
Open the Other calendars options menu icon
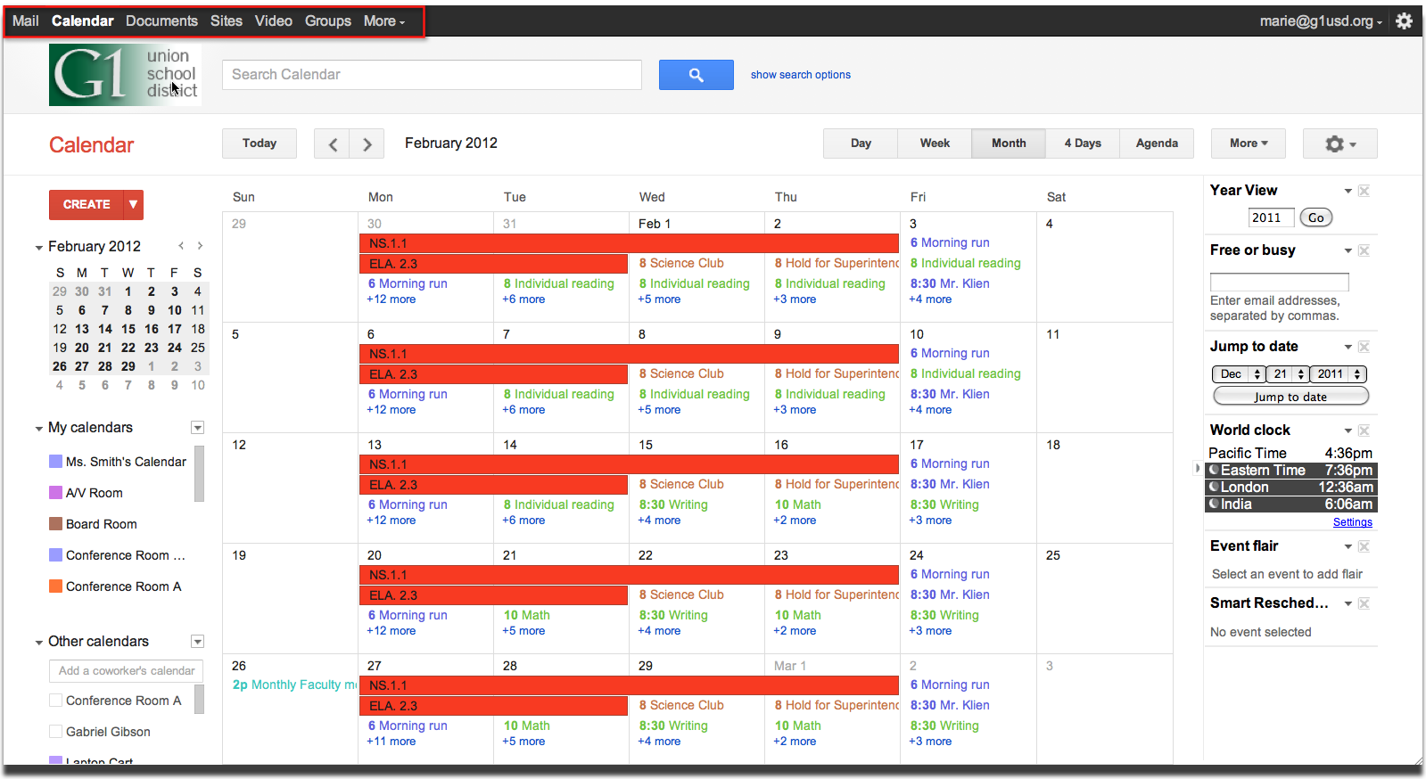[x=198, y=642]
